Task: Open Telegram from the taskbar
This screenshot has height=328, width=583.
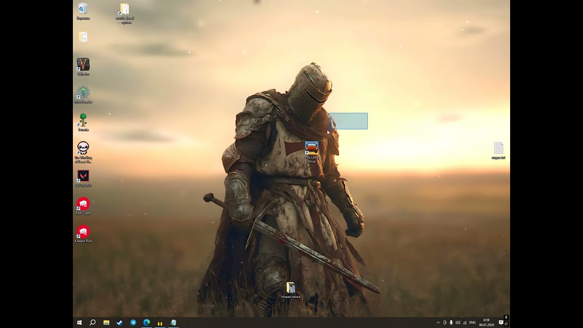Action: click(x=133, y=323)
